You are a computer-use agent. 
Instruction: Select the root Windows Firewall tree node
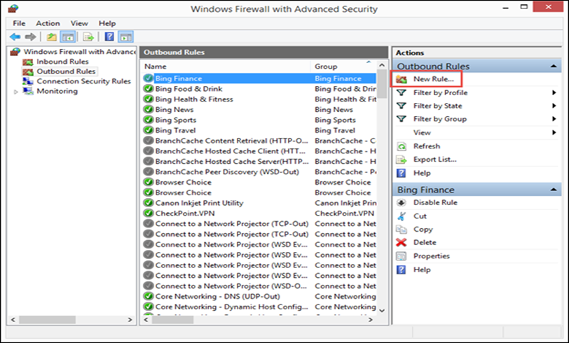point(80,52)
